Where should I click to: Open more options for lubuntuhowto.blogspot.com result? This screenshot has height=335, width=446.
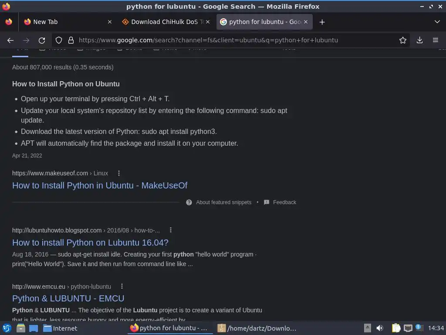(171, 230)
